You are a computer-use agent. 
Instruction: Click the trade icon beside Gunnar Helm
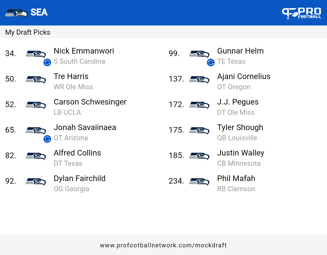click(211, 62)
